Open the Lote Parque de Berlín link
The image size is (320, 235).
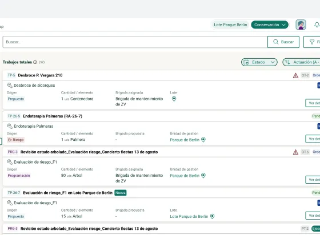(189, 217)
